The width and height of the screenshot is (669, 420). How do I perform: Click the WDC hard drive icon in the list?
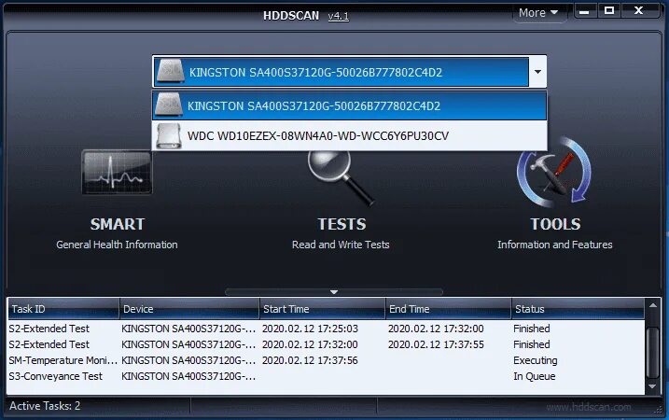(169, 135)
